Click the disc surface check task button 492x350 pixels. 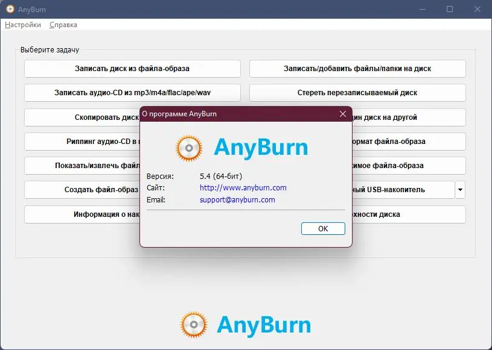coord(411,214)
